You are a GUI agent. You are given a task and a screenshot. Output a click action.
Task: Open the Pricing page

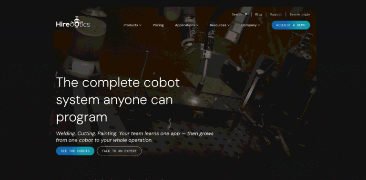point(158,25)
